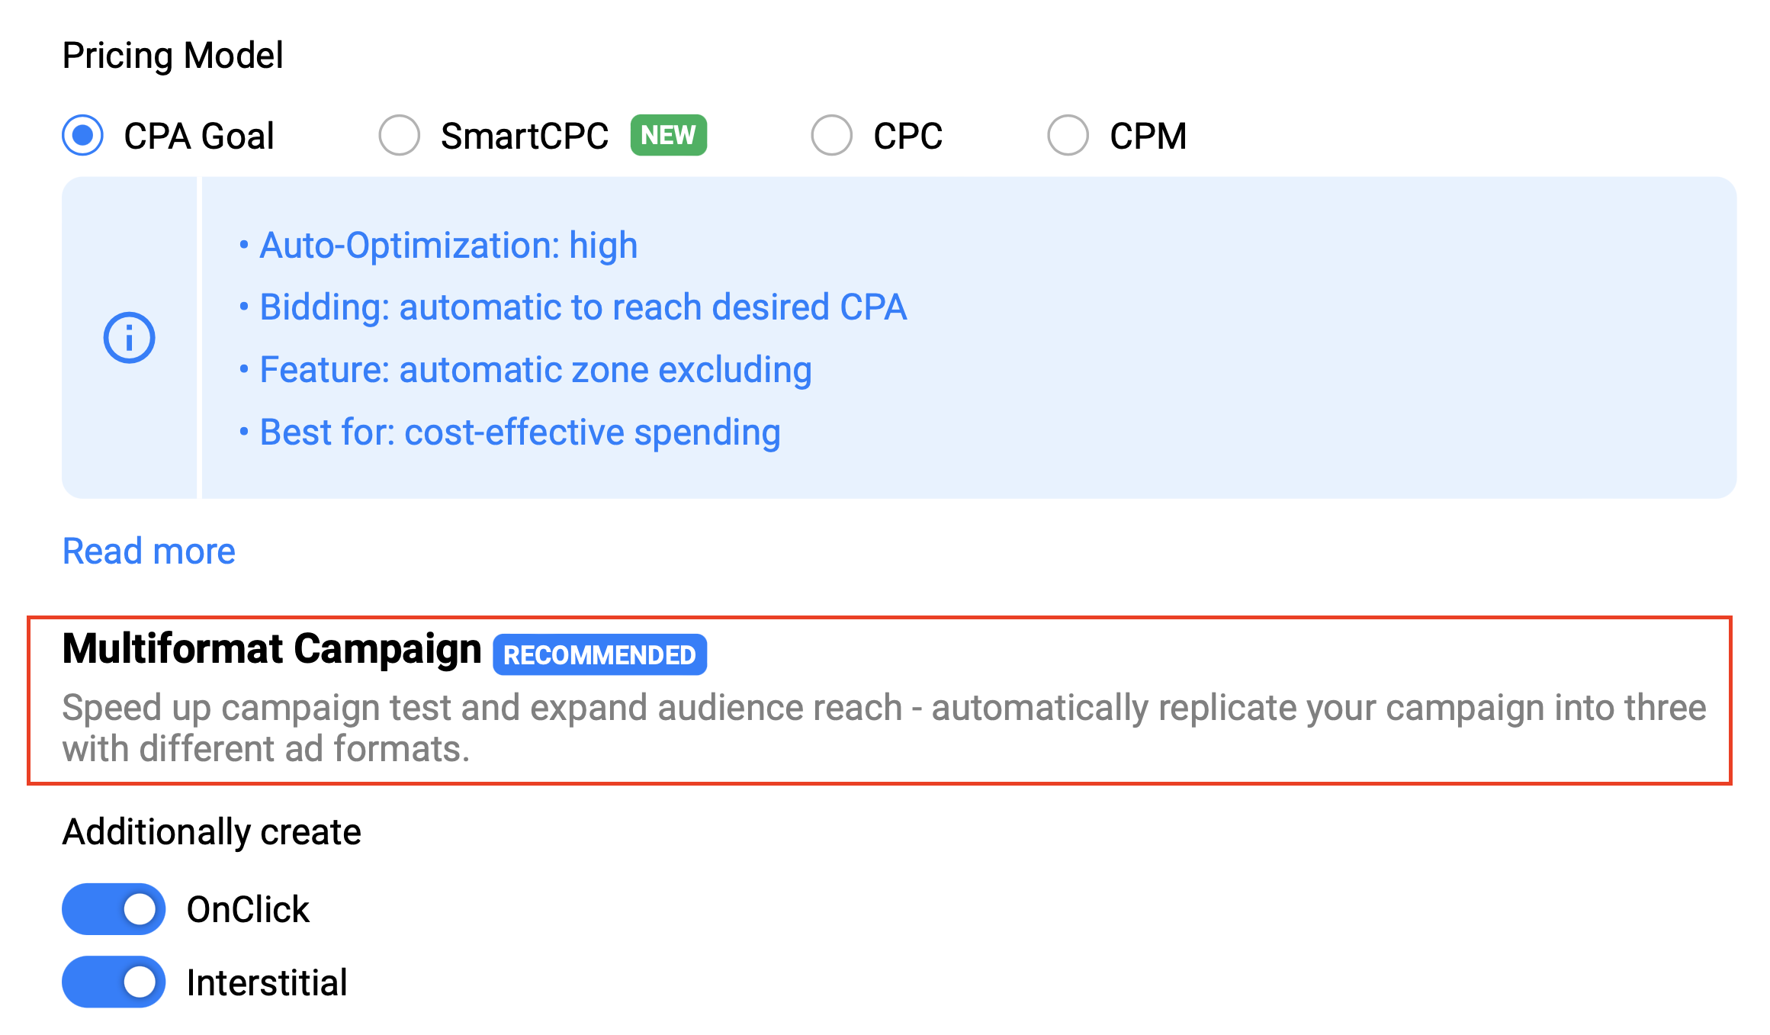Click the Pricing Model heading
Screen dimensions: 1770x1035
tap(172, 56)
